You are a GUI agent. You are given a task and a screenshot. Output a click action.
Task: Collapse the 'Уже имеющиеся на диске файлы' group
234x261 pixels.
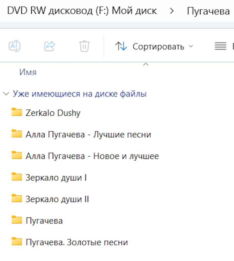(6, 94)
